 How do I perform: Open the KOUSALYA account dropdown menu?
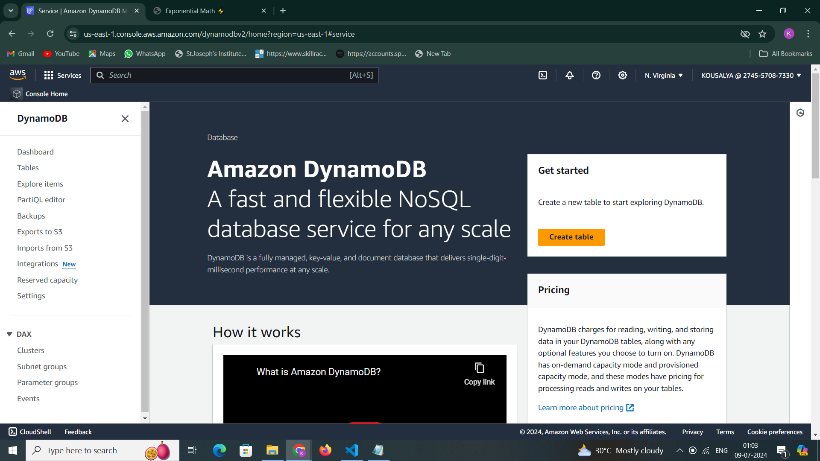(x=751, y=76)
